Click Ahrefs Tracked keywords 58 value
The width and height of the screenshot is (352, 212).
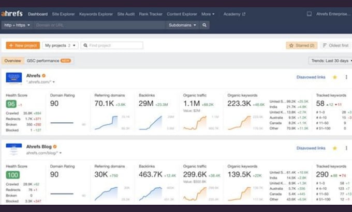click(x=320, y=103)
